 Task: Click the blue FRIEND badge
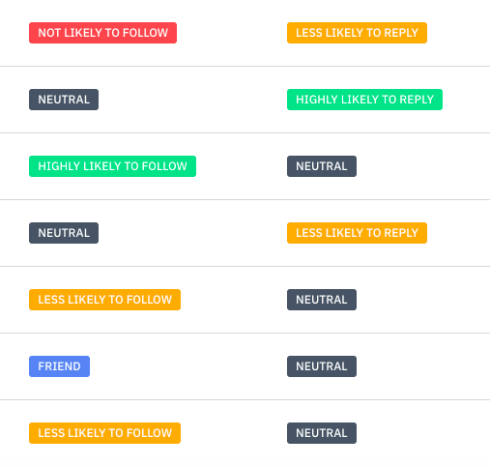point(59,366)
